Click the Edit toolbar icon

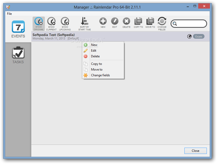115,23
